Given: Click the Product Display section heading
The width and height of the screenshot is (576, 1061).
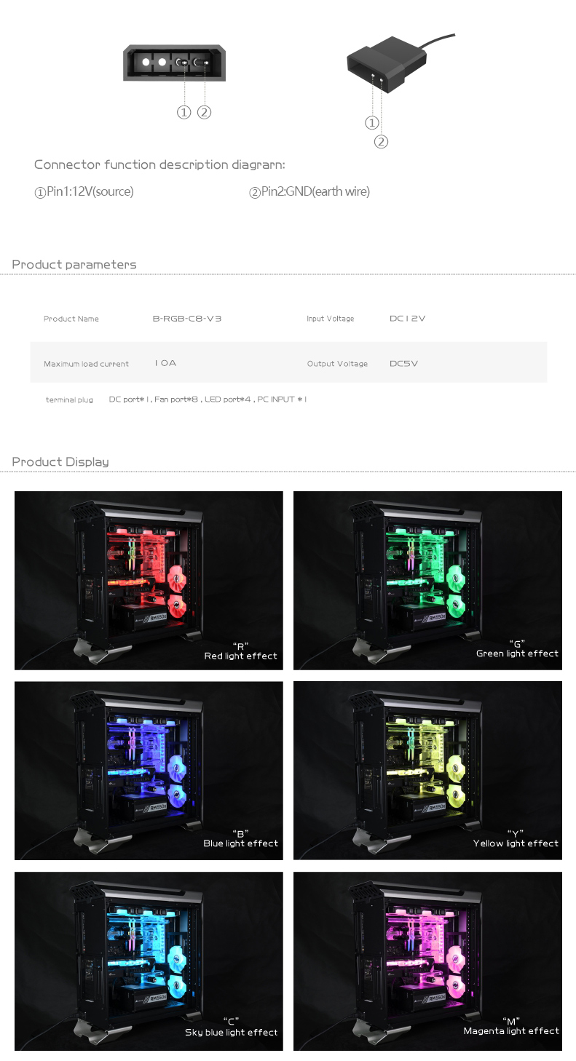Looking at the screenshot, I should (x=60, y=461).
